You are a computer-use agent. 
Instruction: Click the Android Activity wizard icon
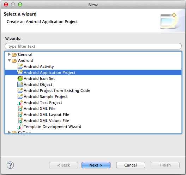click(x=20, y=66)
